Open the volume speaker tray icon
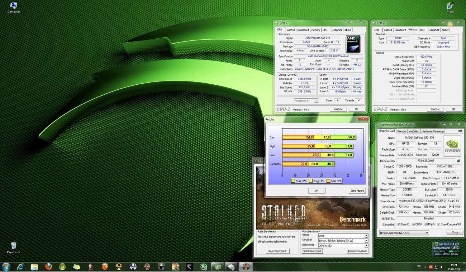Viewport: 466px width, 272px height. [x=442, y=267]
